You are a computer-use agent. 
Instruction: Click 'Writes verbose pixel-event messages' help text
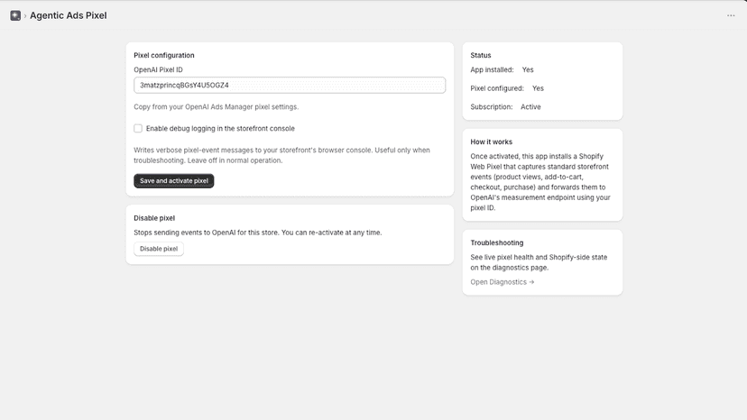(x=281, y=155)
